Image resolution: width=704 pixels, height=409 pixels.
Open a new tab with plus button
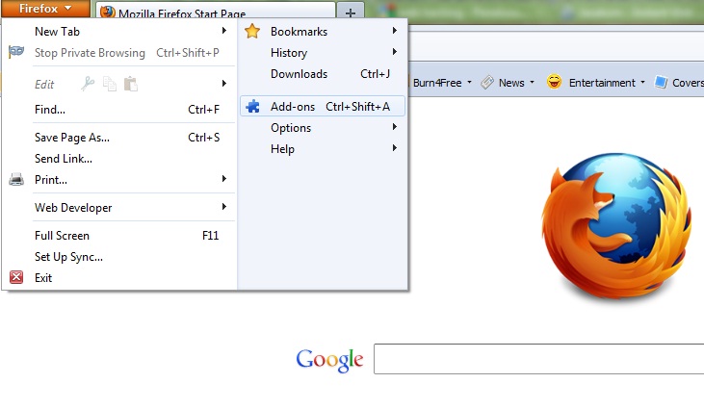pyautogui.click(x=351, y=12)
